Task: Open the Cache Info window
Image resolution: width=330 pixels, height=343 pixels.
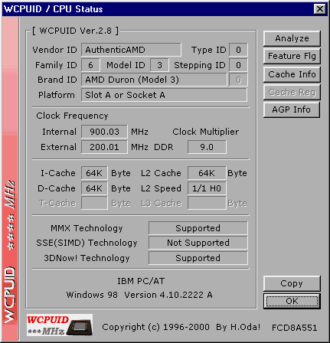Action: pyautogui.click(x=292, y=74)
